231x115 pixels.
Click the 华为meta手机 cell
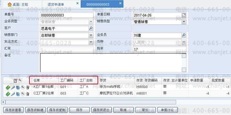click(116, 87)
